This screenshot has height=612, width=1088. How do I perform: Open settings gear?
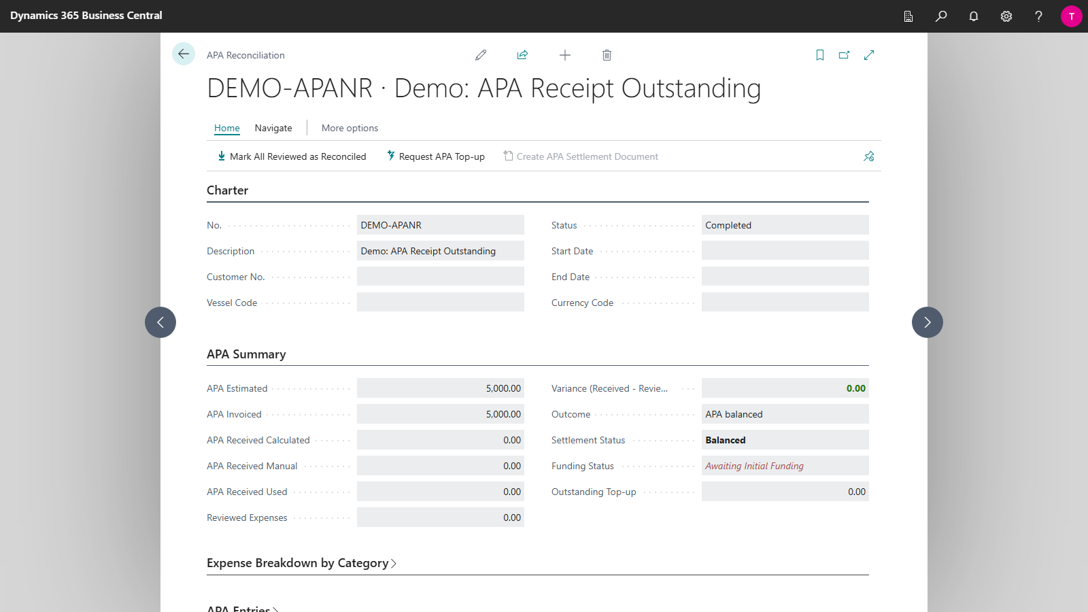1006,16
